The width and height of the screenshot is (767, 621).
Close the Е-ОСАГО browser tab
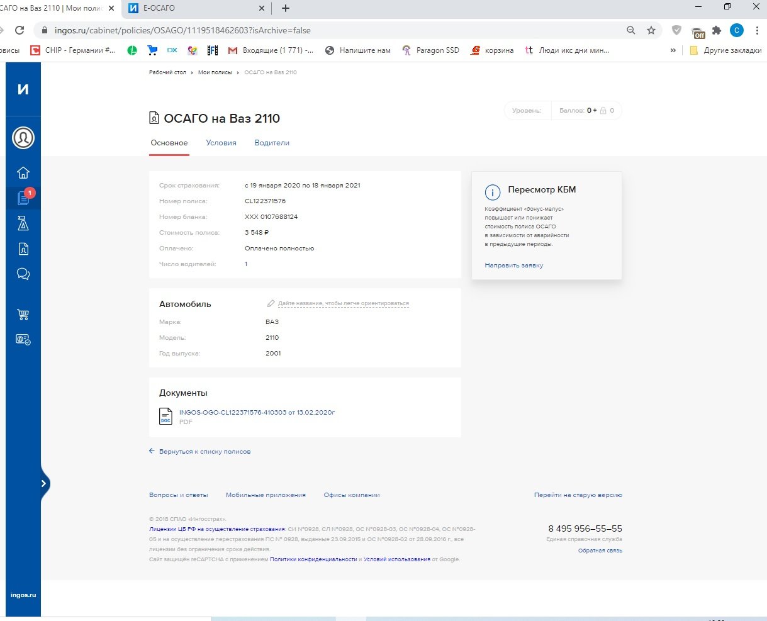[x=262, y=8]
